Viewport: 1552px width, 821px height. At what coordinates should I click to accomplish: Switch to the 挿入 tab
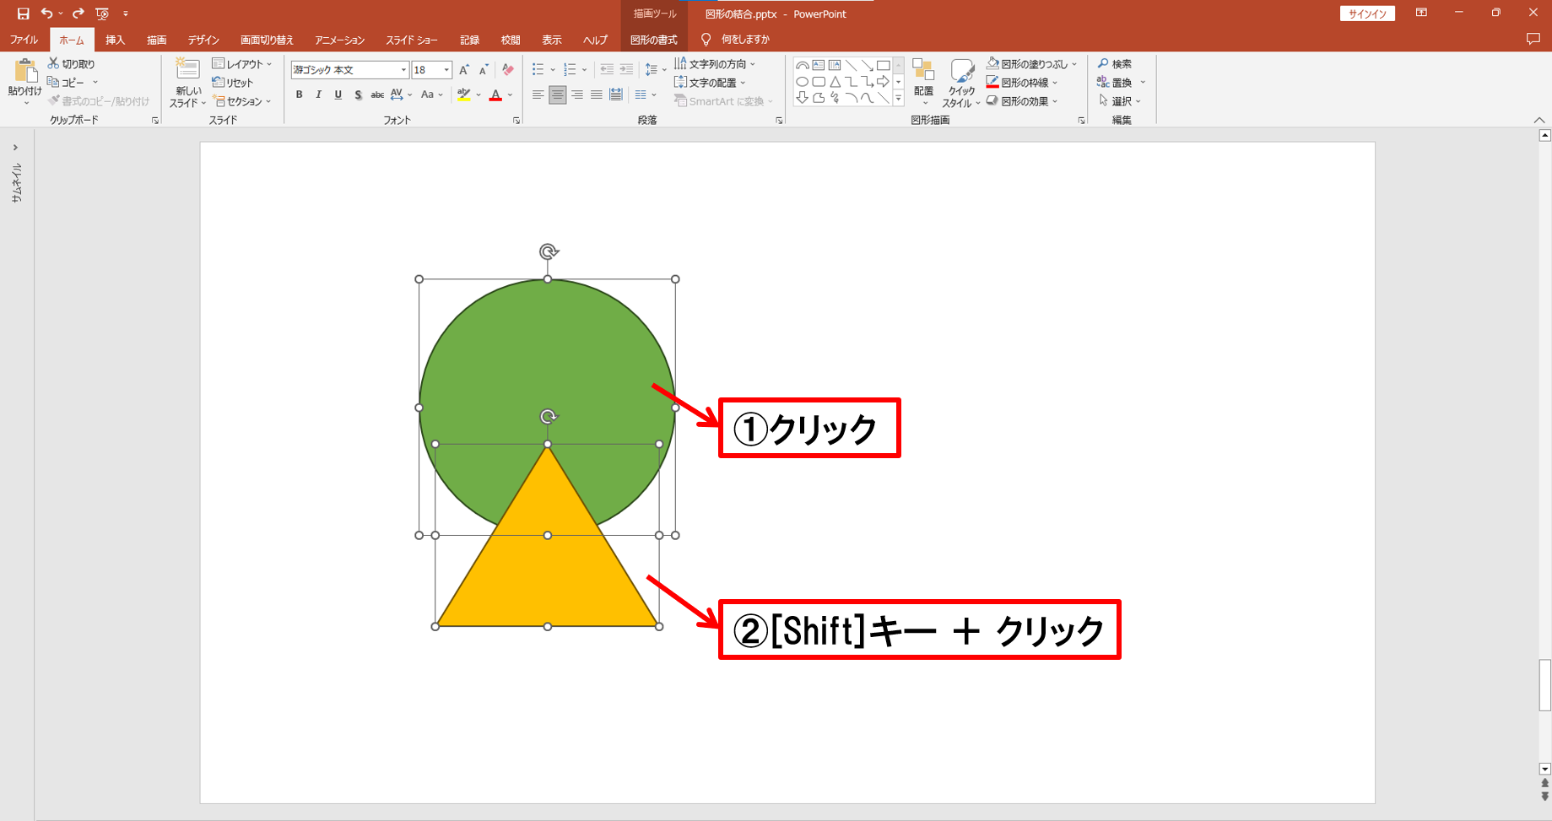point(115,40)
